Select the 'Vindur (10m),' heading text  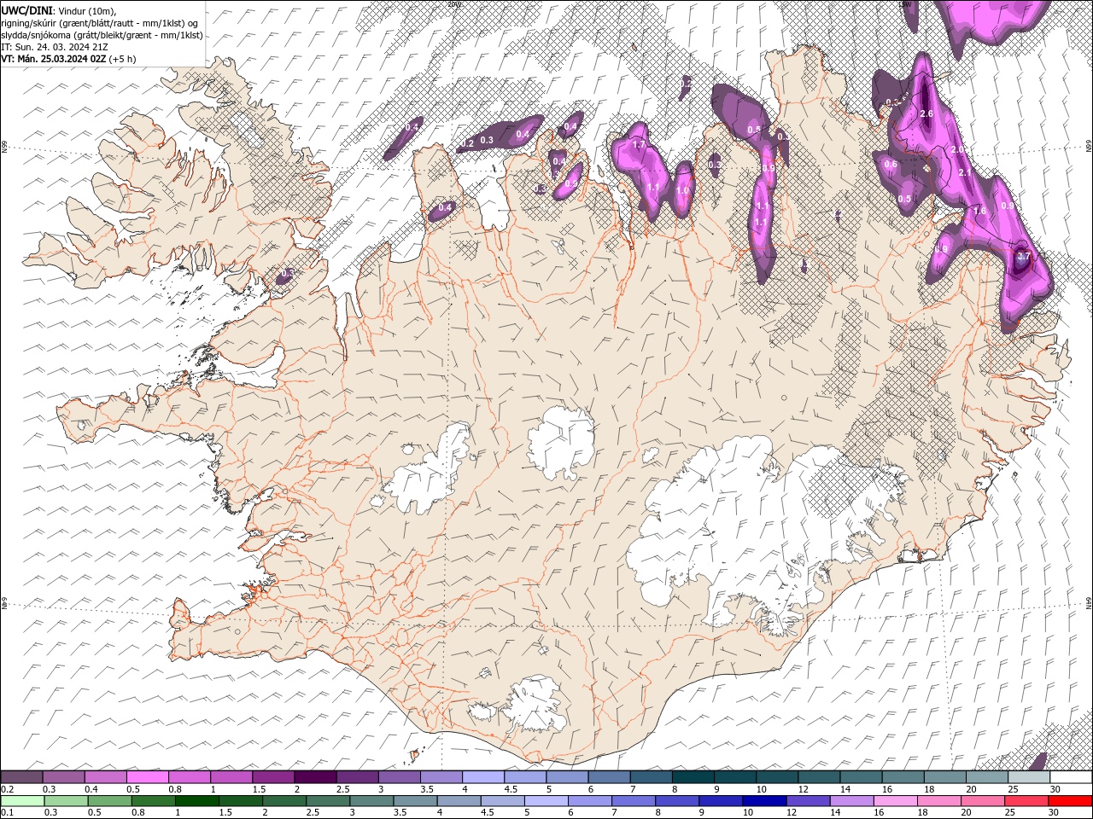click(86, 10)
